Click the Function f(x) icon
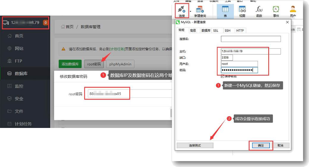The height and width of the screenshot is (167, 309). 259,9
